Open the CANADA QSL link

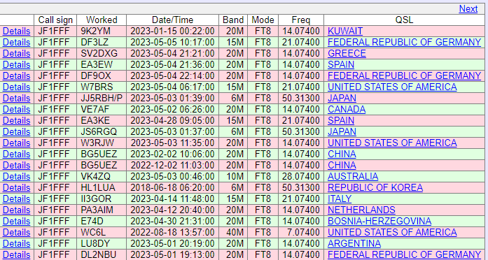(347, 109)
